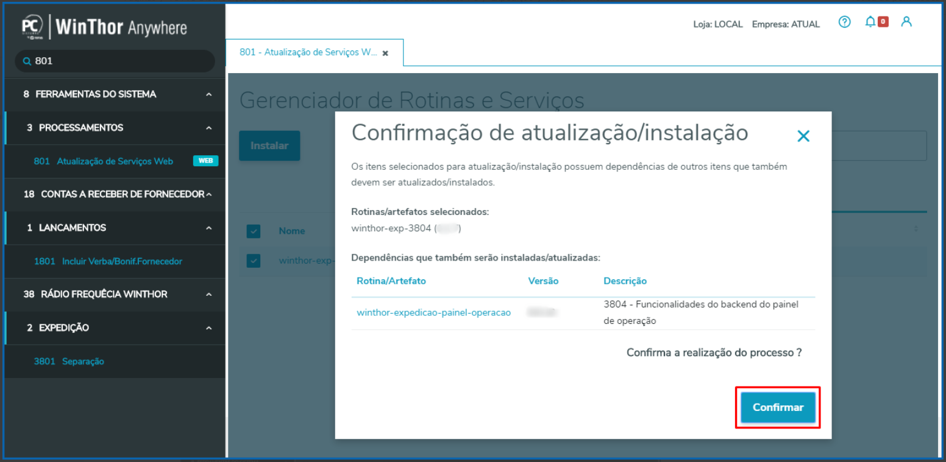The width and height of the screenshot is (946, 462).
Task: Click the 'Rotinas/artefatos selecionados:' label
Action: (x=420, y=212)
